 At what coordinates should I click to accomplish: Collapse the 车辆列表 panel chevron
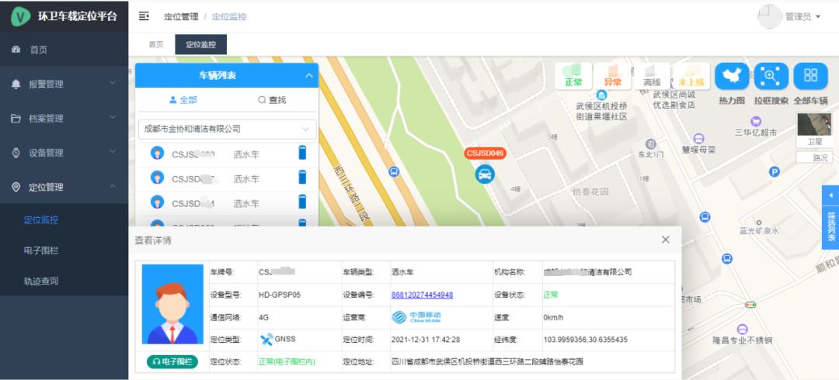pyautogui.click(x=308, y=76)
